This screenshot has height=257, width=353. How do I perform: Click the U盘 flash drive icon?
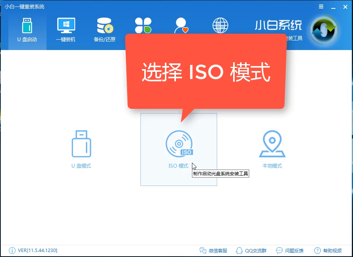click(81, 144)
